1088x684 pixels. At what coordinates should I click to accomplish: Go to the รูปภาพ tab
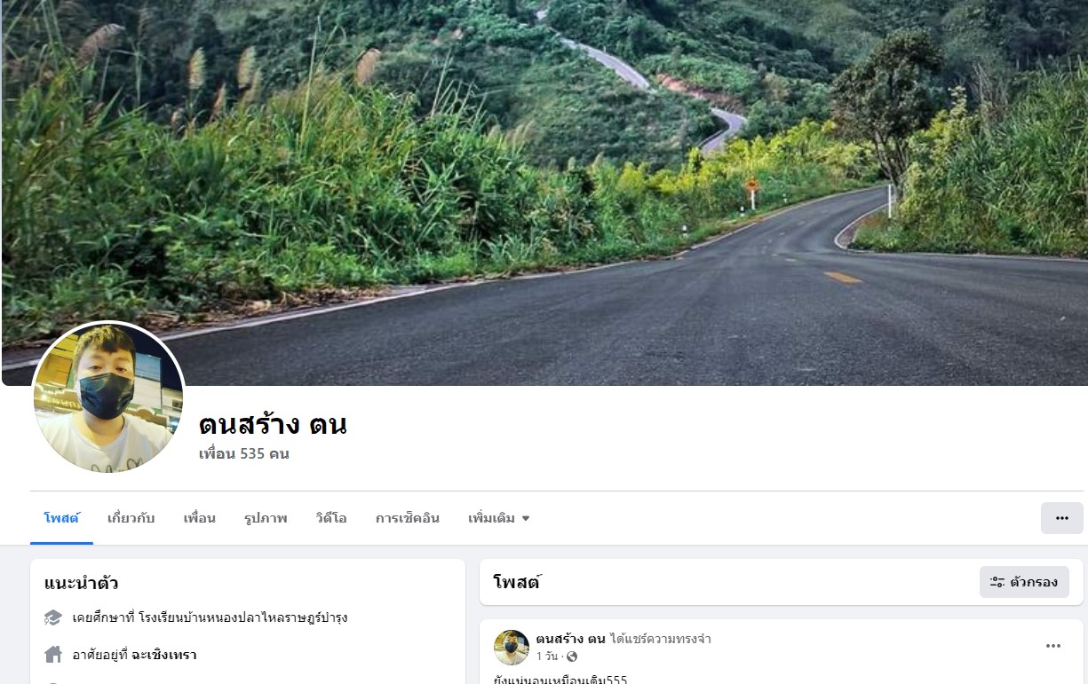(x=266, y=518)
